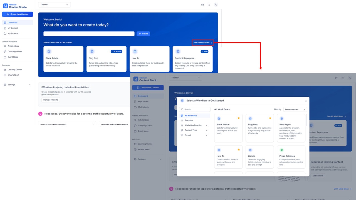The height and width of the screenshot is (200, 356).
Task: Click the Dashboard icon in the upper window sidebar
Action: 5,22
